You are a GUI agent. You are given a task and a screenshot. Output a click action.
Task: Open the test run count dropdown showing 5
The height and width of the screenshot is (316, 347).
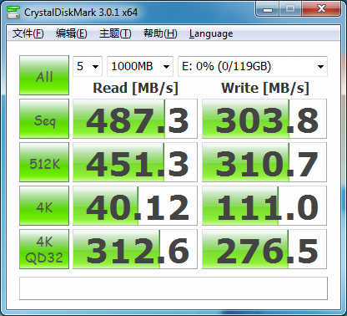(x=88, y=66)
